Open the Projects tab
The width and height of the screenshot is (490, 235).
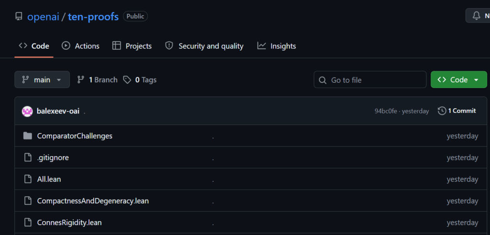point(132,46)
